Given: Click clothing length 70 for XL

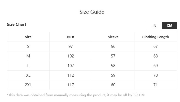Looking at the screenshot, I should (x=156, y=75).
